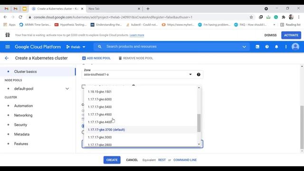Close the Create a Kubernetes cluster tab
The height and width of the screenshot is (171, 304).
tap(82, 9)
